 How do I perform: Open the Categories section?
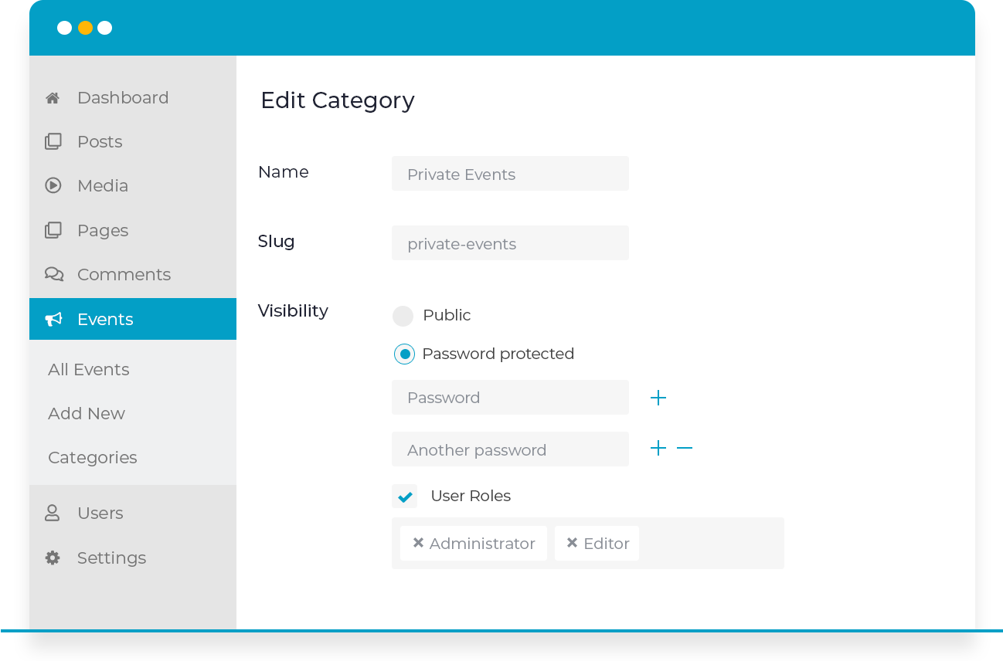92,457
